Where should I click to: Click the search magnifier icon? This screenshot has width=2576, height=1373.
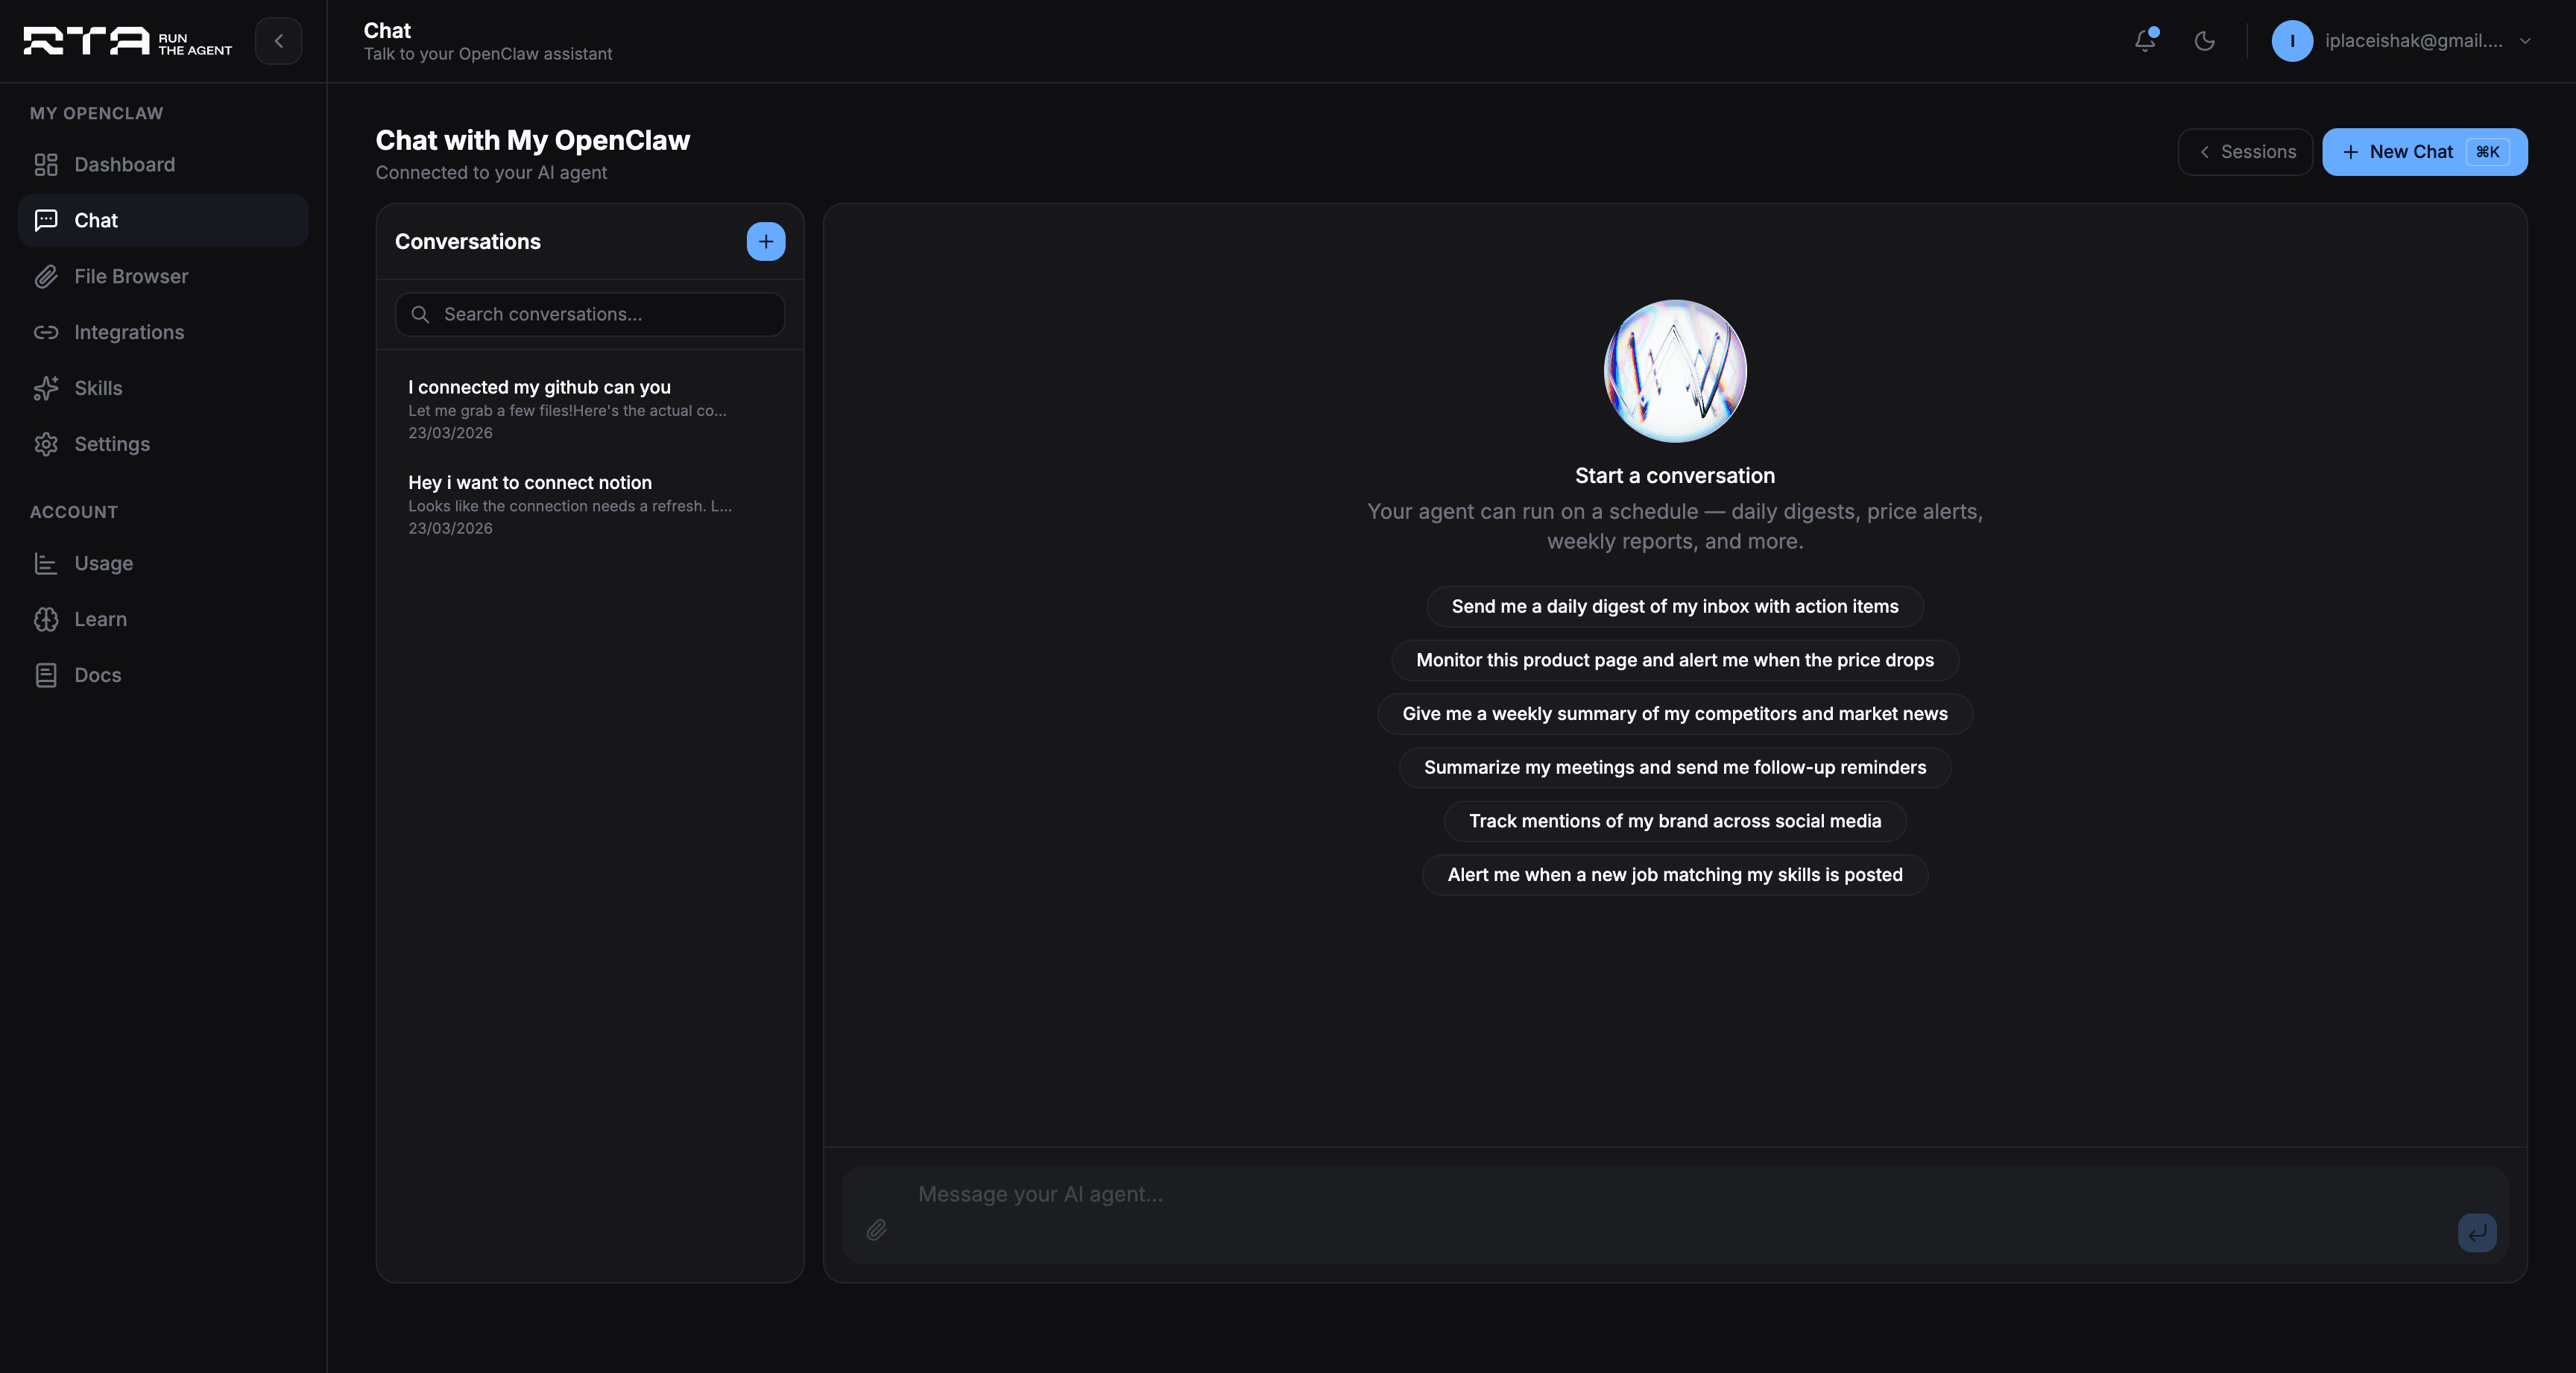[420, 314]
